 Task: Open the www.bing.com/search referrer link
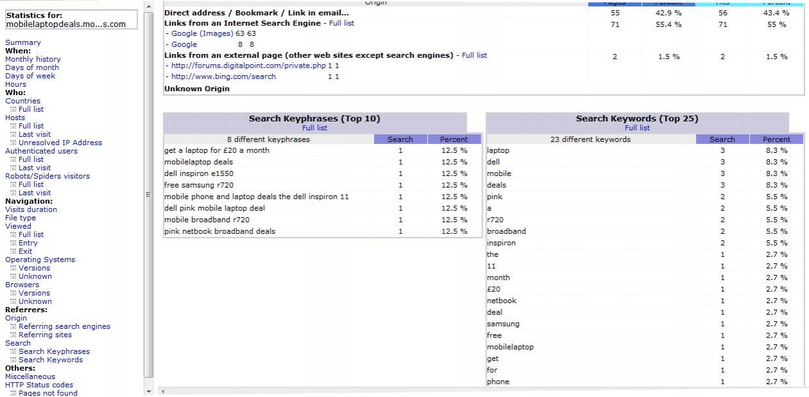click(223, 76)
